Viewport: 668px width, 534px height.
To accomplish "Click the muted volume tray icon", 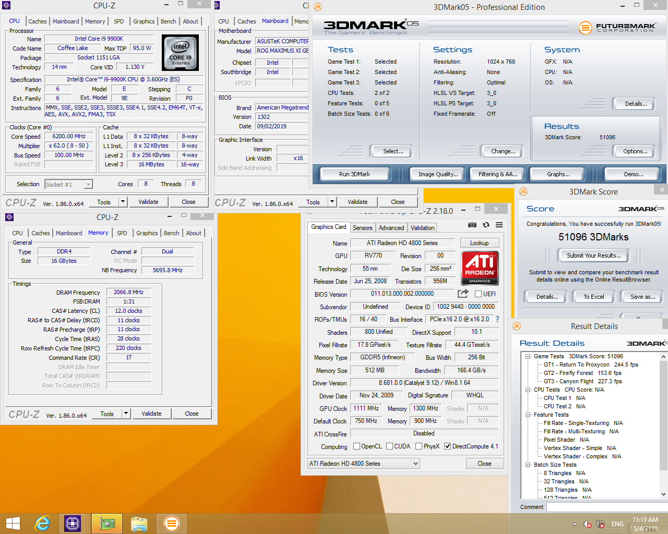I will coord(587,524).
